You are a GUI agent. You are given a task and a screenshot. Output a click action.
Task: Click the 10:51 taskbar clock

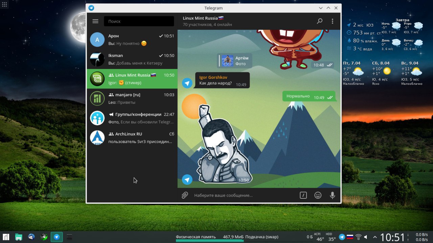(392, 237)
